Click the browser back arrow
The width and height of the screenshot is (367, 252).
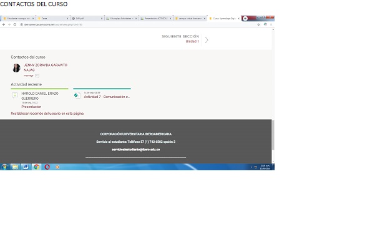point(4,24)
